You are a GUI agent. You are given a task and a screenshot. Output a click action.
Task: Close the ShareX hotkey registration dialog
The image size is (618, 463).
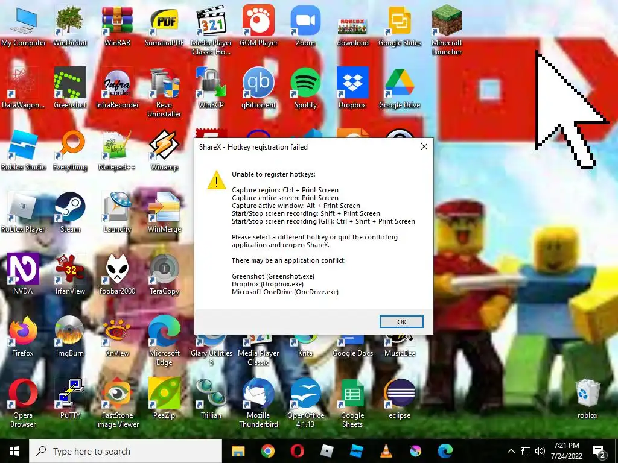point(424,146)
